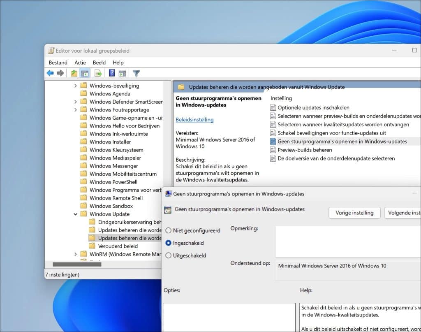Select Windows Mobiliteitscentrum folder
The height and width of the screenshot is (332, 421).
123,174
